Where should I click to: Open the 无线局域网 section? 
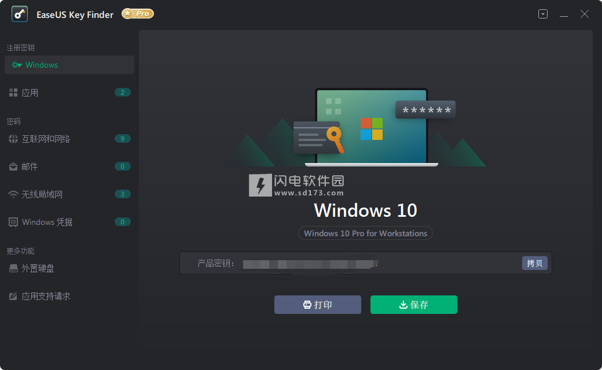pos(69,194)
